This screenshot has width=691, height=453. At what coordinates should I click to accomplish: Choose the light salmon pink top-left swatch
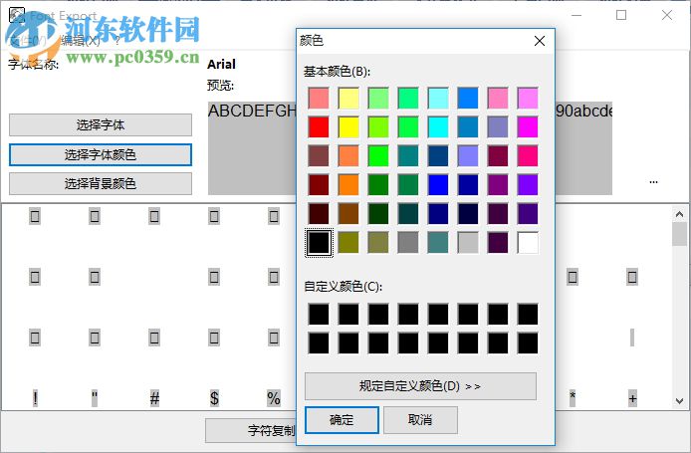319,98
